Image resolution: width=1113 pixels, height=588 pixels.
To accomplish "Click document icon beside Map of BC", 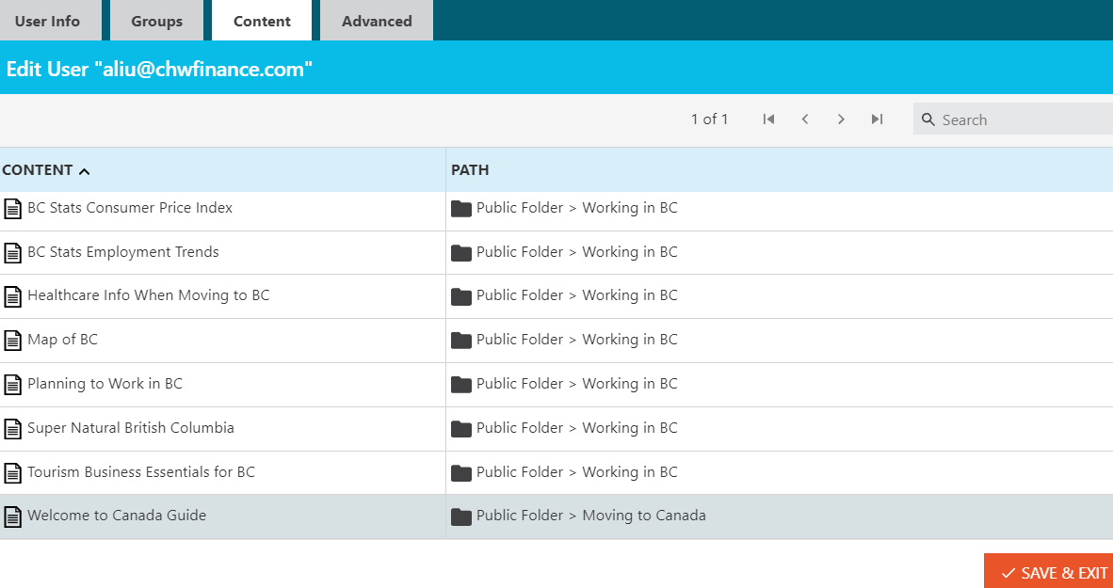I will pos(13,340).
